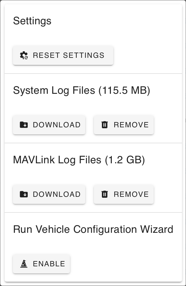Click the Run Vehicle Configuration Wizard heading

pyautogui.click(x=93, y=230)
